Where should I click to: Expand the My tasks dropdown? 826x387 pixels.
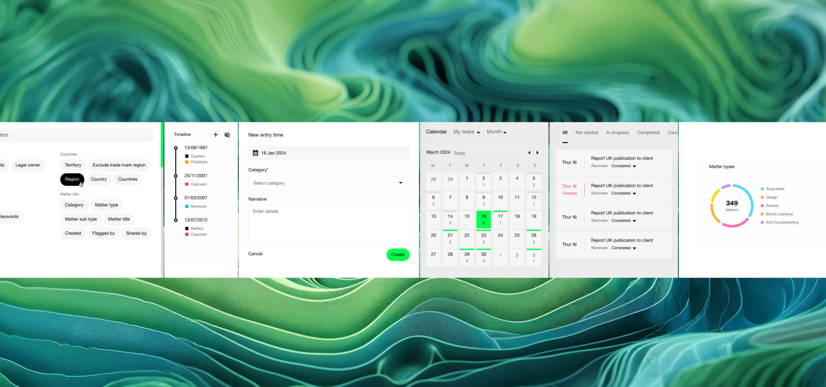[467, 132]
